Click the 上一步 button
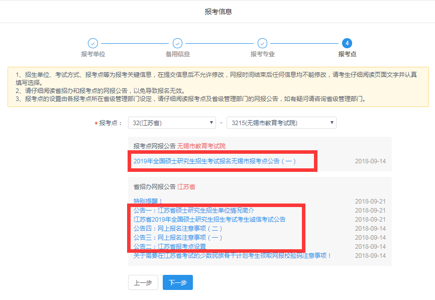 (x=143, y=282)
